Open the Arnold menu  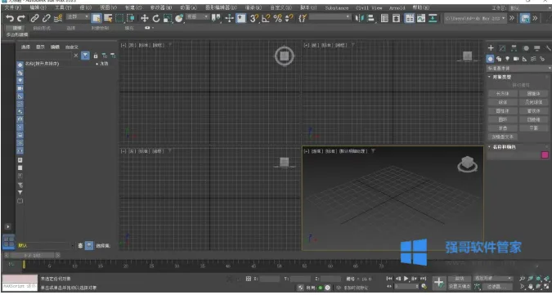tap(397, 7)
